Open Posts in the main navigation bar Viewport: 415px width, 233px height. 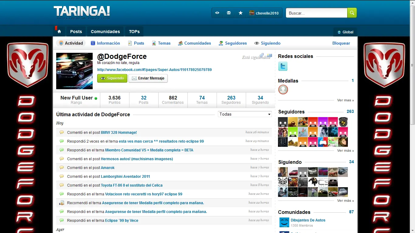[x=76, y=32]
